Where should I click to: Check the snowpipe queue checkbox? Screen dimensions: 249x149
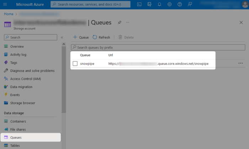point(75,64)
